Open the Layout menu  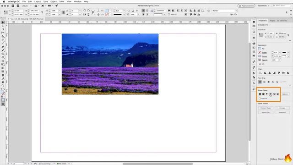38,1
